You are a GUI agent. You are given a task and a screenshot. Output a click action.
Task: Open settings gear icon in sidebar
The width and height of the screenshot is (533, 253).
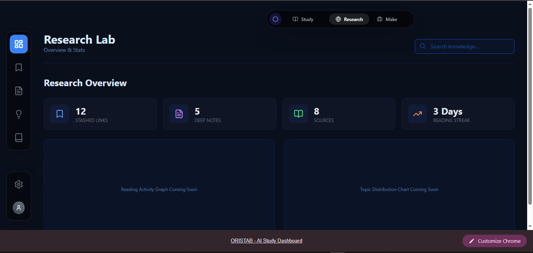(x=19, y=184)
